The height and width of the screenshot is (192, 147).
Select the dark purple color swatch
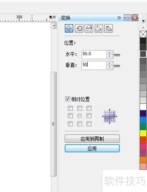(x=143, y=113)
